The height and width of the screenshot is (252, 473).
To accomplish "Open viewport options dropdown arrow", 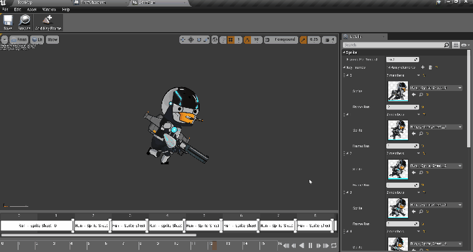I will (4, 40).
